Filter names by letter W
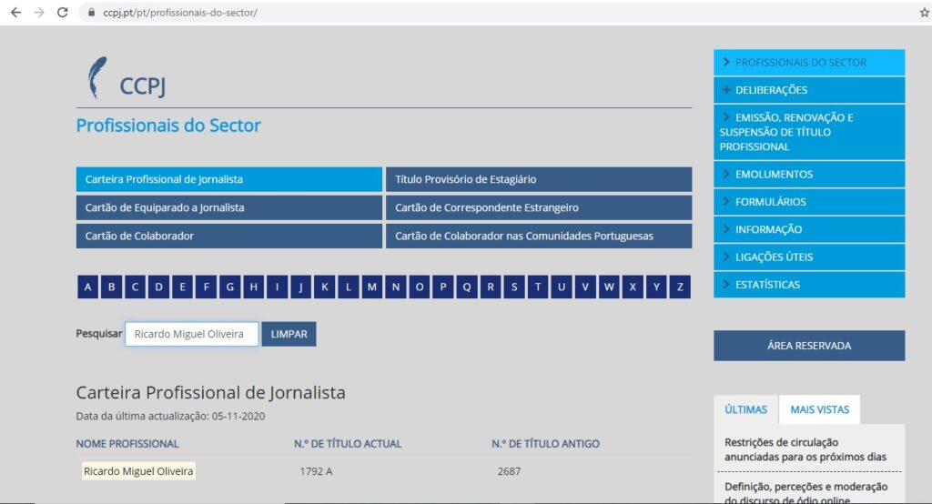The width and height of the screenshot is (932, 504). tap(609, 287)
